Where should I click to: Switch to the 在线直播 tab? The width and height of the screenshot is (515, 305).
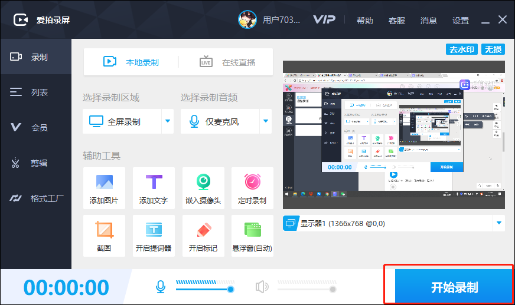(x=227, y=62)
